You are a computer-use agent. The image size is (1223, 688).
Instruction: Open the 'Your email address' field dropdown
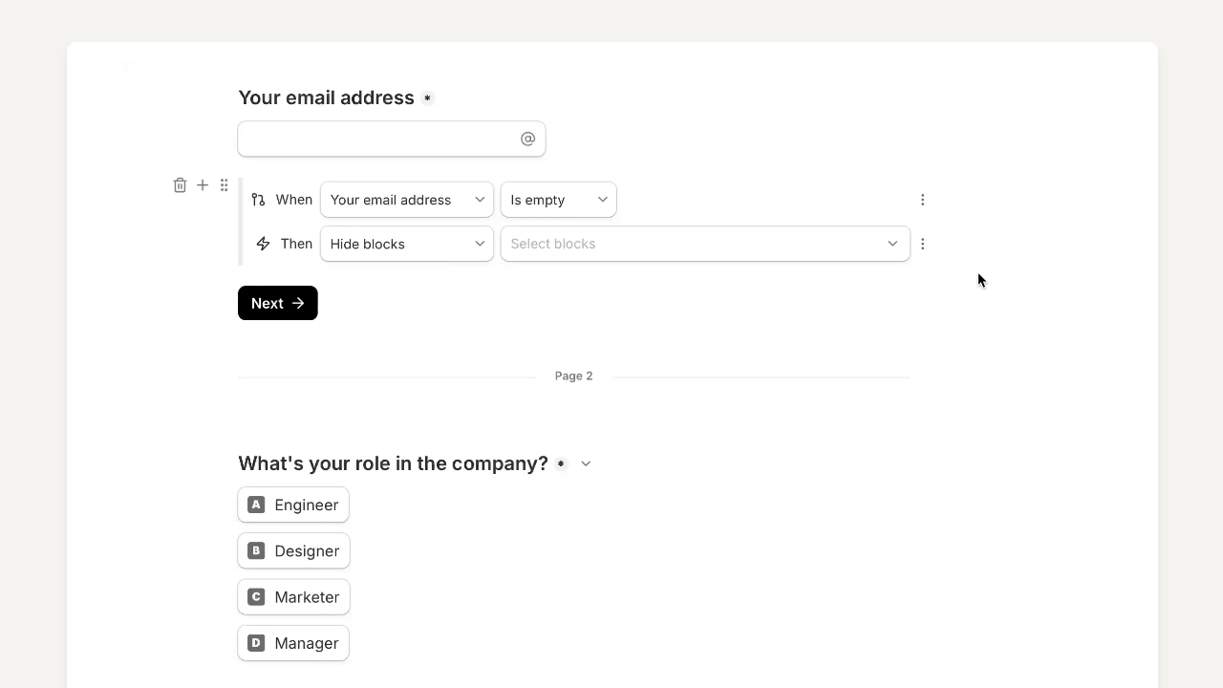[x=407, y=200]
